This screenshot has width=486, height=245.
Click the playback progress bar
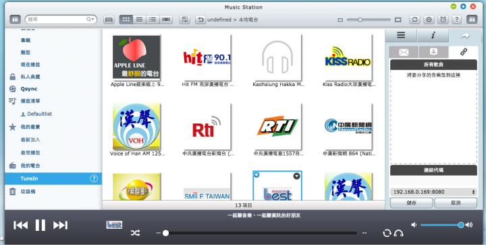click(260, 233)
